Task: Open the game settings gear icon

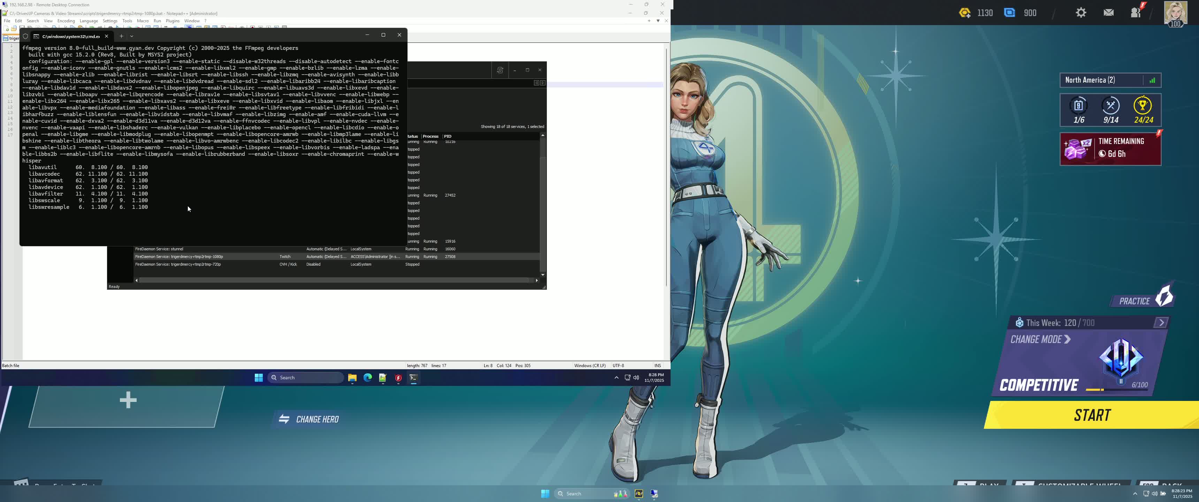Action: tap(1081, 13)
